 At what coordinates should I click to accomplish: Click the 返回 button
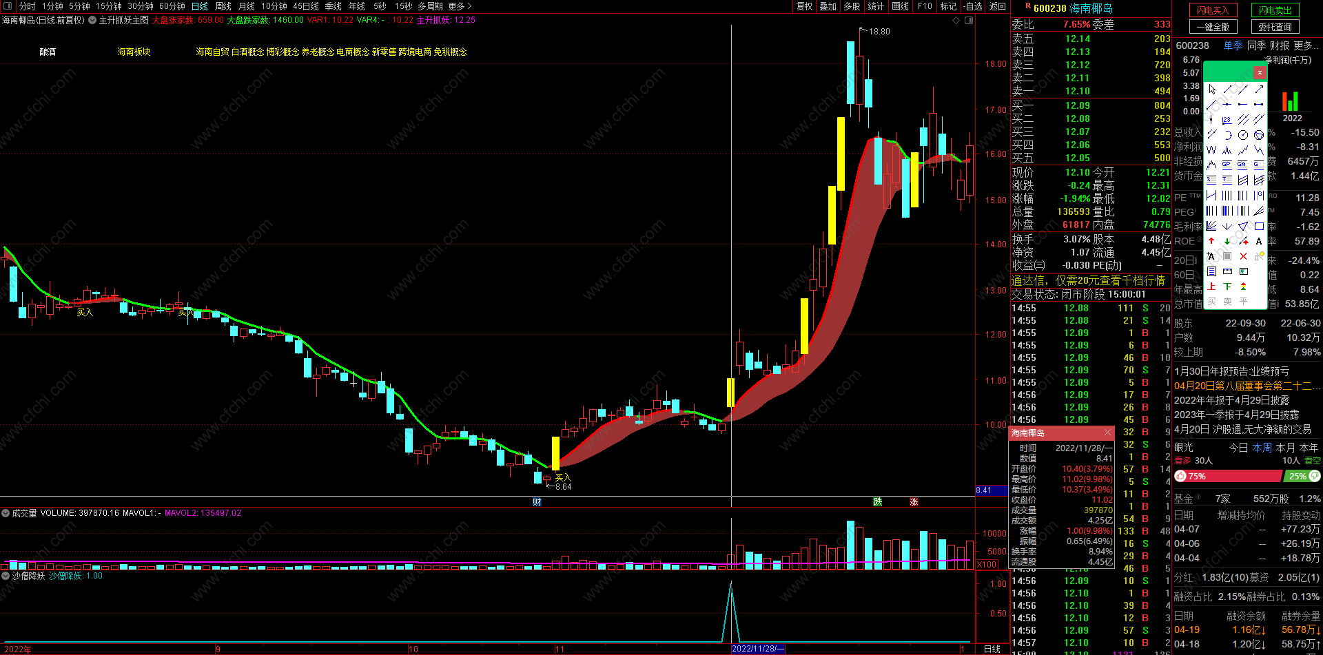[x=997, y=6]
